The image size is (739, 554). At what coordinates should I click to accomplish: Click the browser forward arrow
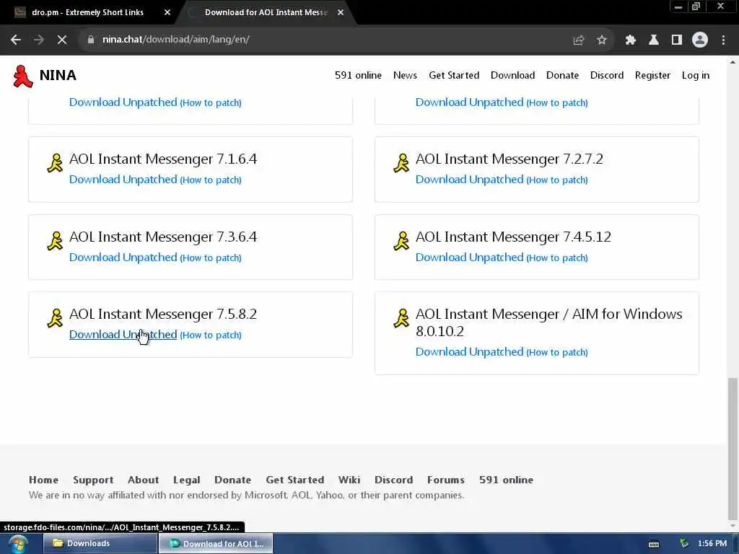point(39,40)
